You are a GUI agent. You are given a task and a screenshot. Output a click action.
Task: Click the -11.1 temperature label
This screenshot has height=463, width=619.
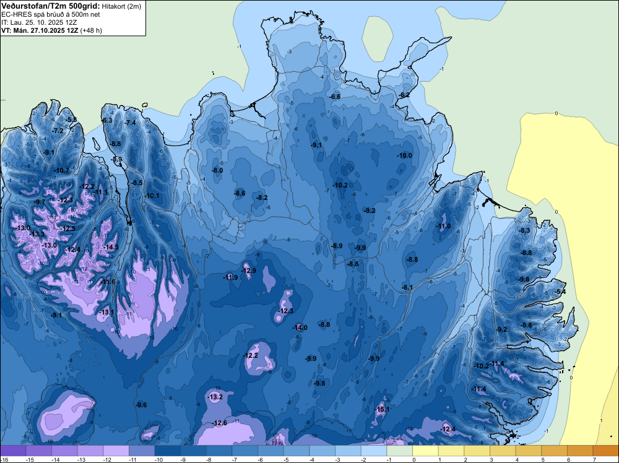pos(100,193)
